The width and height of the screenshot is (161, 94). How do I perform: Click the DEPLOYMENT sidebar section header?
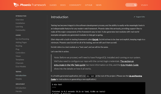click(x=20, y=84)
